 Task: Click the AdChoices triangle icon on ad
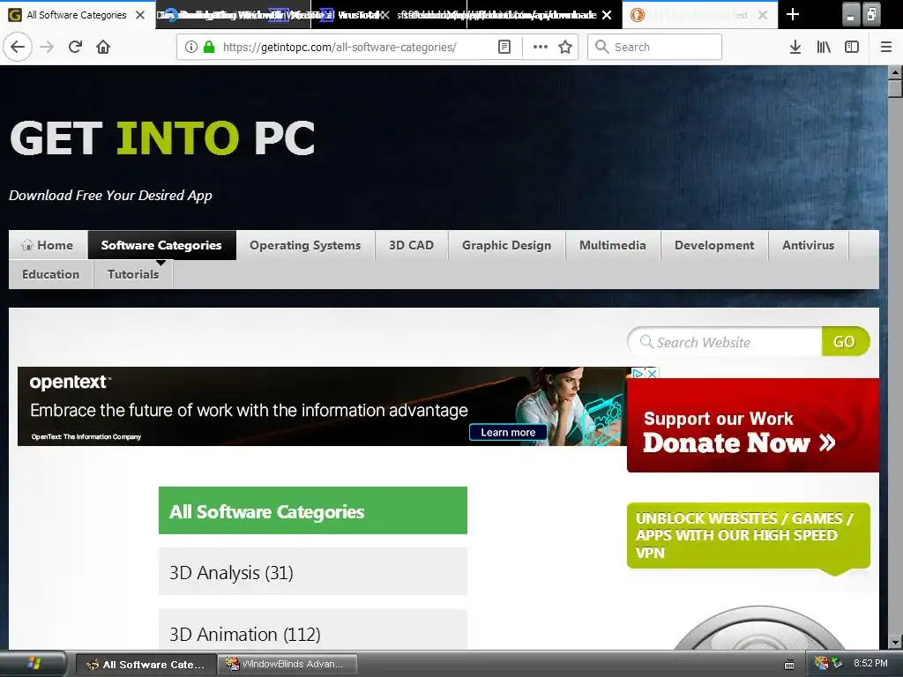click(x=638, y=374)
